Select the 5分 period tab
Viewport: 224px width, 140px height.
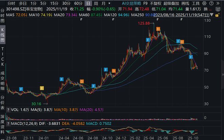coord(43,3)
